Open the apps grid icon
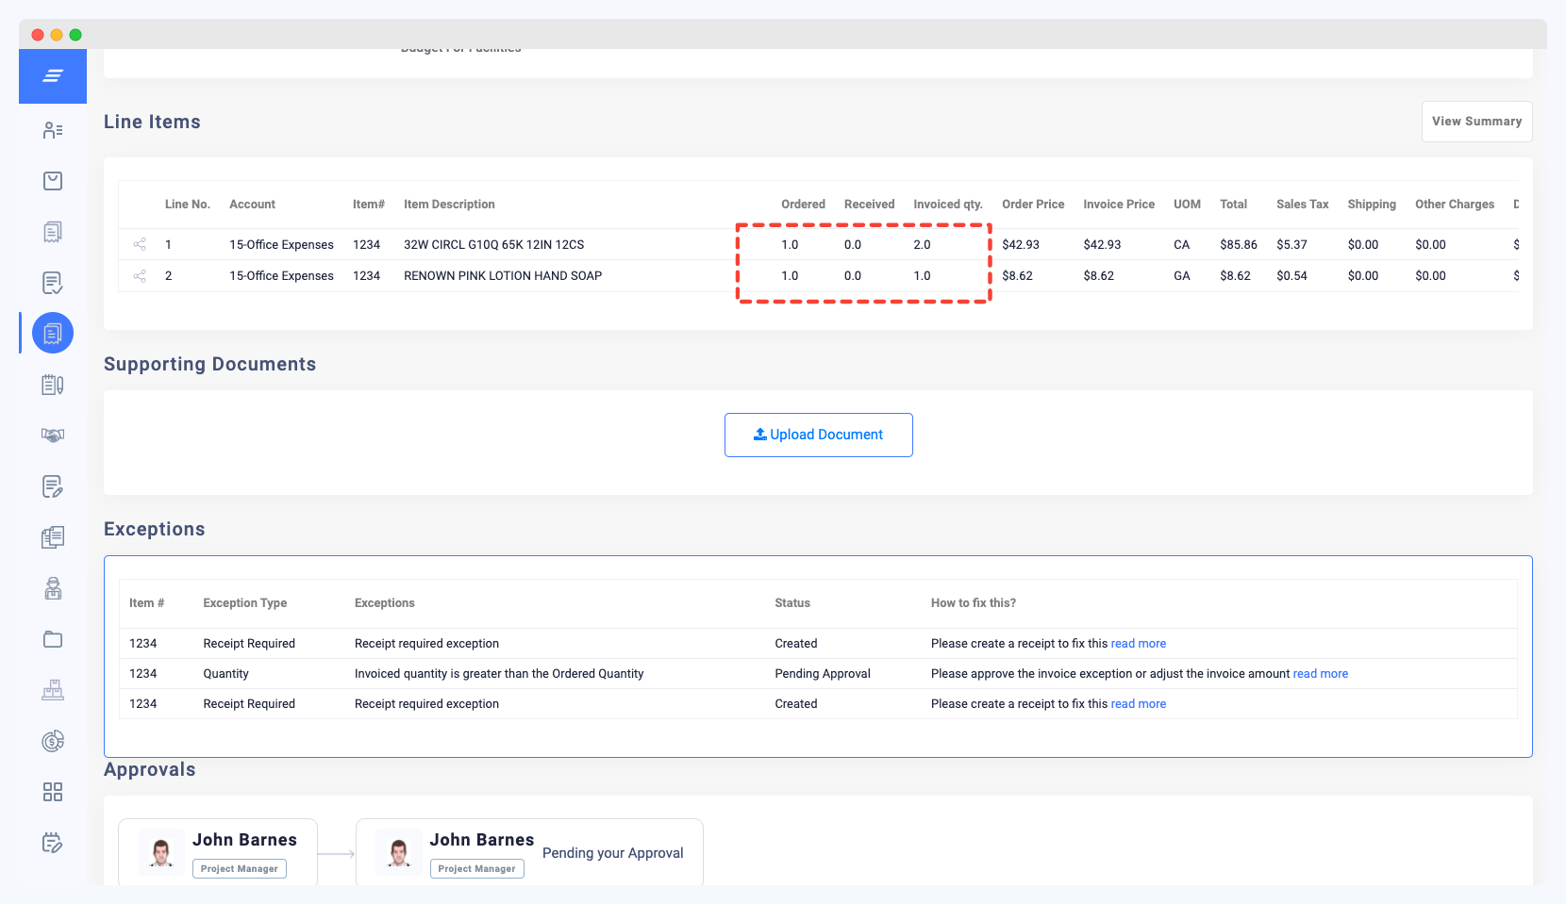Viewport: 1566px width, 904px height. (52, 791)
